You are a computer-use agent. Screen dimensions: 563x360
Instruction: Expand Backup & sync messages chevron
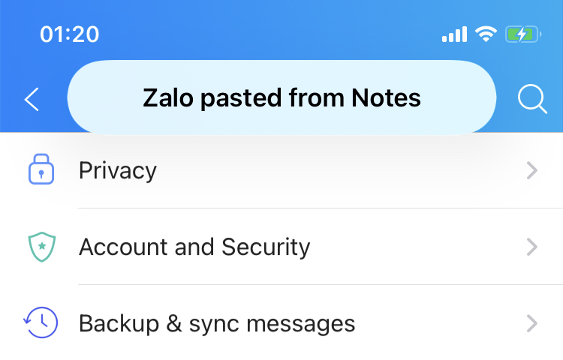point(531,323)
